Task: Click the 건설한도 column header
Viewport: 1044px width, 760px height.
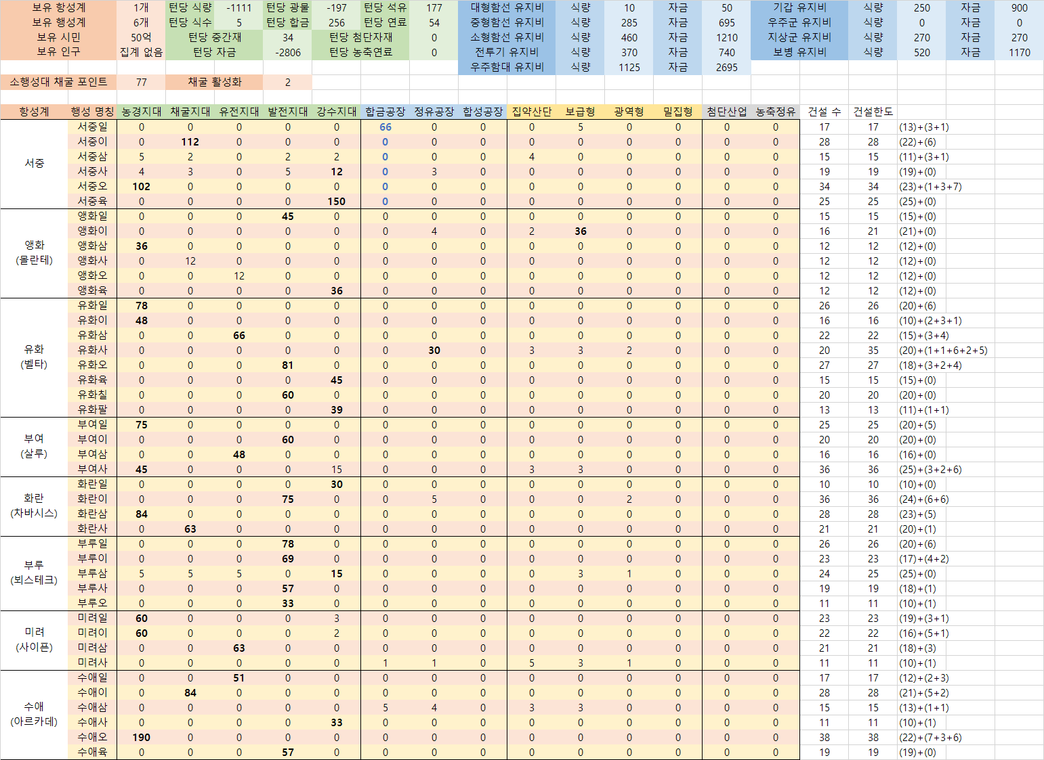Action: (873, 112)
